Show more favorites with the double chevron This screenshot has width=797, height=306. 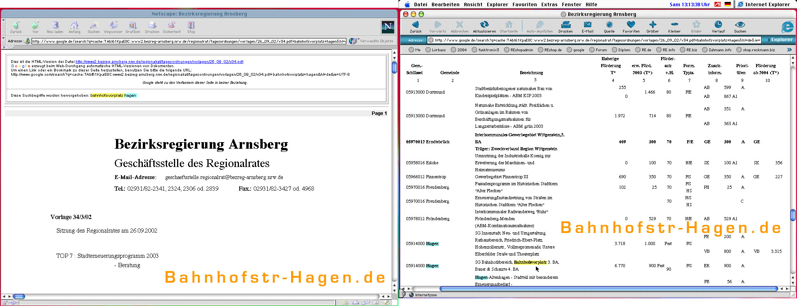(789, 50)
